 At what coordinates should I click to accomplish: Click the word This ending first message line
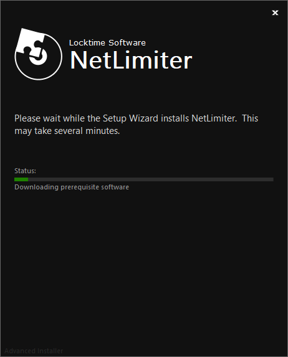pyautogui.click(x=250, y=118)
